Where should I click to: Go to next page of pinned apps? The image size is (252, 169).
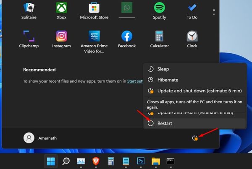click(x=214, y=14)
